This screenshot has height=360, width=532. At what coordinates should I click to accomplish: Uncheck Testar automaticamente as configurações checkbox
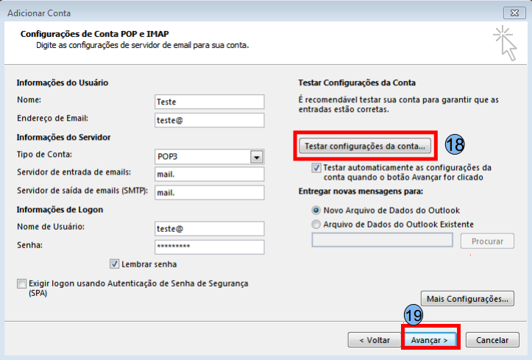point(316,168)
